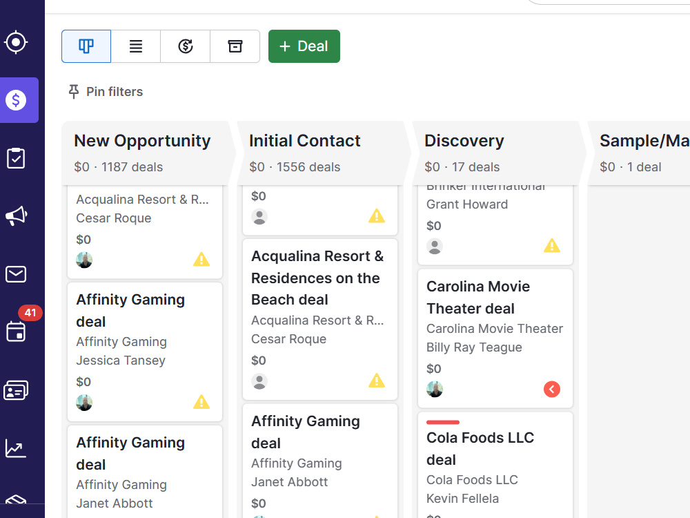Click warning icon on Jessica Tansey deal
690x518 pixels.
pos(201,402)
